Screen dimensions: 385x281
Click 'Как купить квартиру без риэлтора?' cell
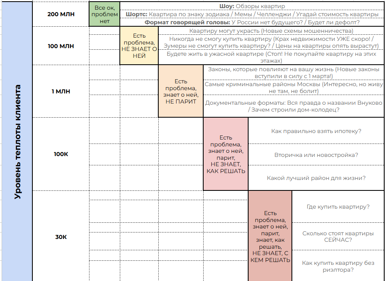pos(338,266)
